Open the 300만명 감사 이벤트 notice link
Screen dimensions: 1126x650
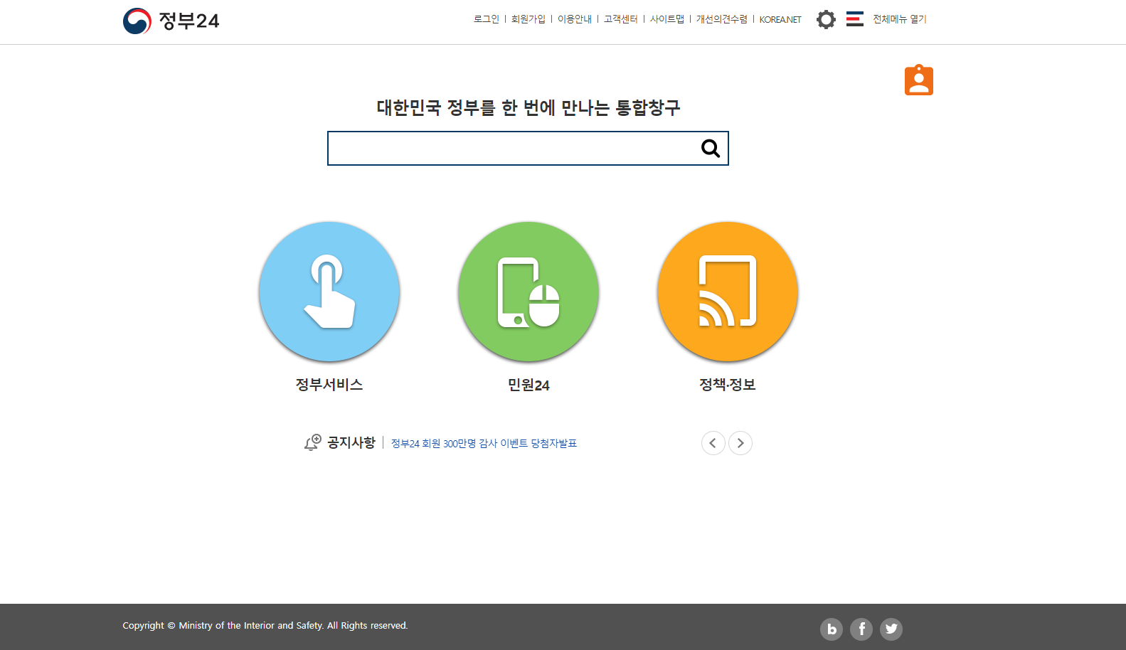point(484,443)
